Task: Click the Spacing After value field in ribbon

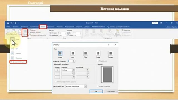Action: [x=77, y=36]
